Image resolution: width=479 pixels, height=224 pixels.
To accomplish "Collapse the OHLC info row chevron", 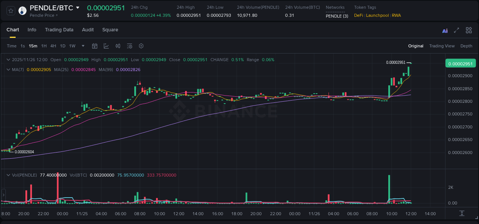I will tap(8, 60).
